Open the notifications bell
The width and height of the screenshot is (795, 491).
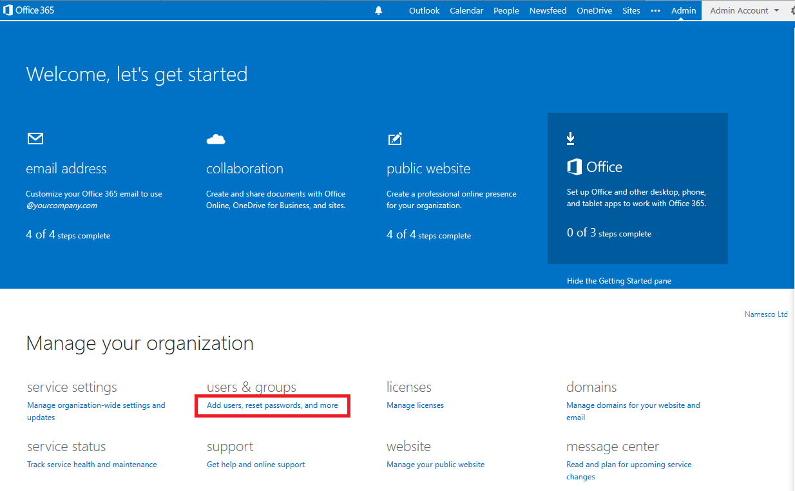[x=379, y=10]
